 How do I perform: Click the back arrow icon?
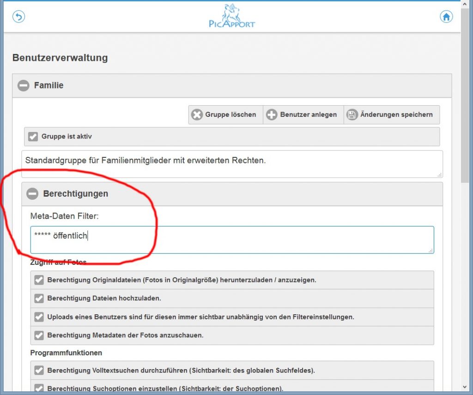(18, 17)
